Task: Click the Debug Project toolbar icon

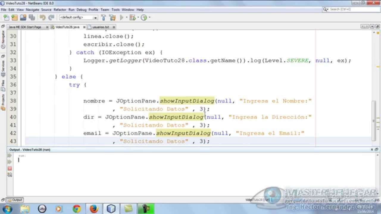Action: tap(132, 18)
